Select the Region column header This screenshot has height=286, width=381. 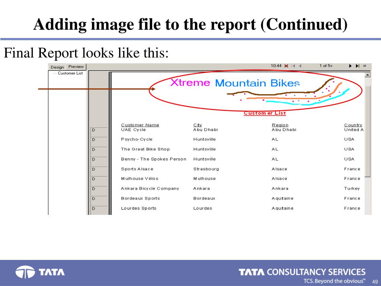(280, 125)
